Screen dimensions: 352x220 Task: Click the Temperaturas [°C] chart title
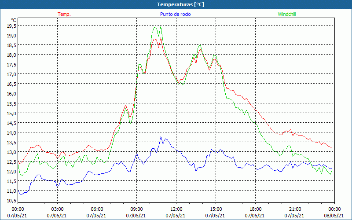point(180,4)
